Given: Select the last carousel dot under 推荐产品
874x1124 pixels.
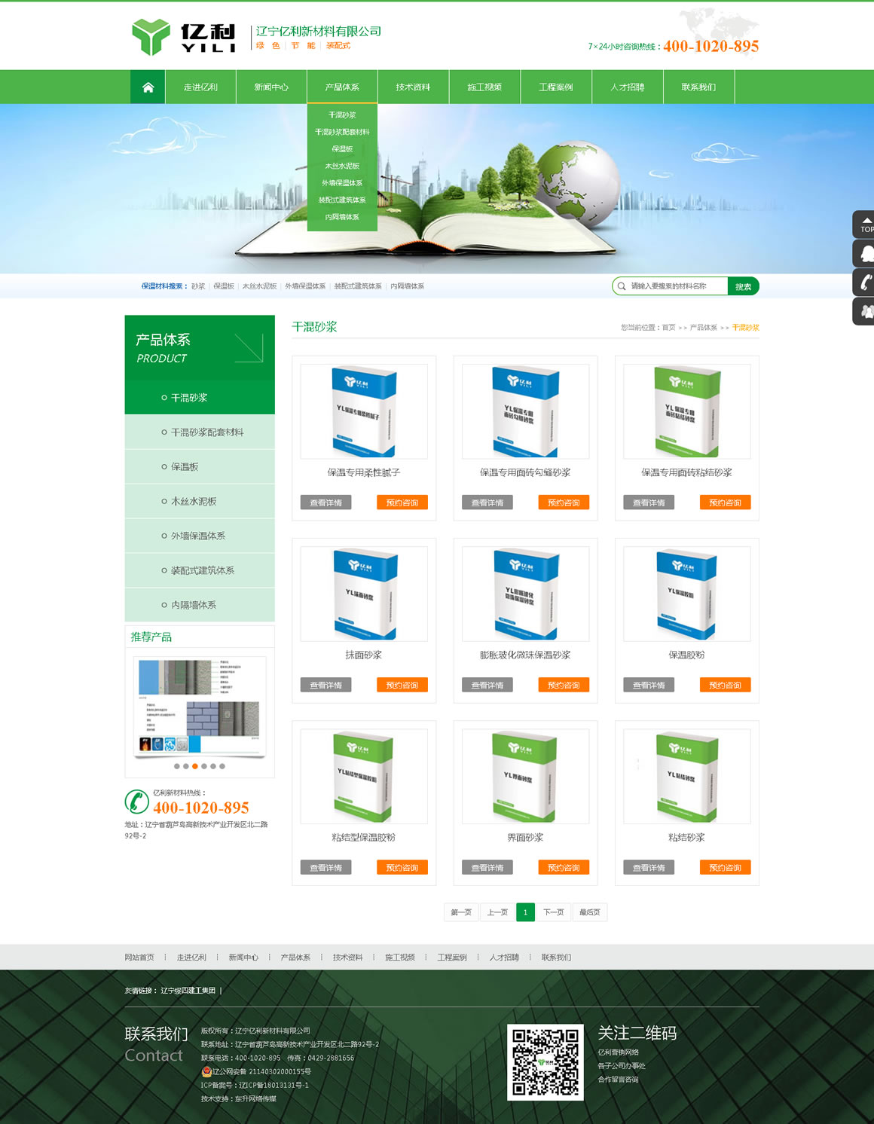Looking at the screenshot, I should [x=222, y=766].
